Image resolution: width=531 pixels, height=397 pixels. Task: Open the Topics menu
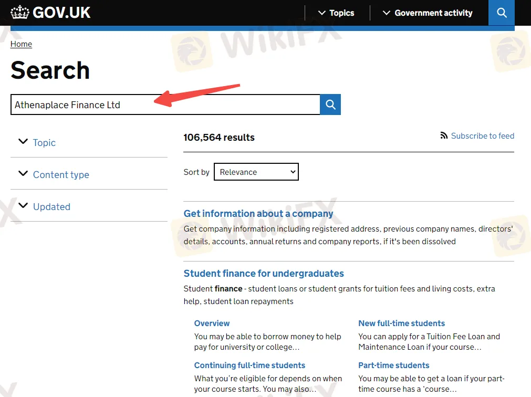(336, 13)
